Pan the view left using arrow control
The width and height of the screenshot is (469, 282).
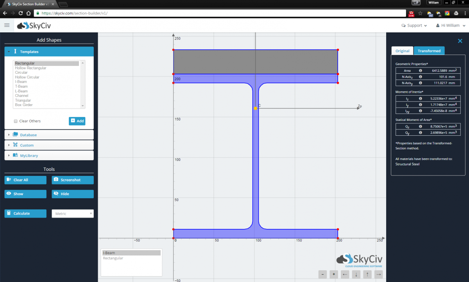(344, 274)
